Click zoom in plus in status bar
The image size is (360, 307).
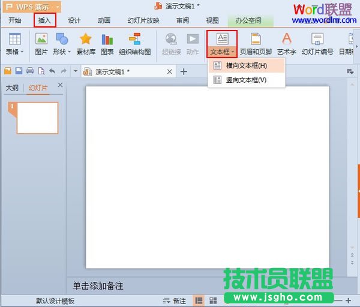tap(348, 300)
